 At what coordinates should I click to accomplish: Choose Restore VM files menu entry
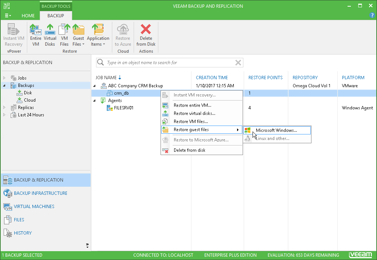201,122
